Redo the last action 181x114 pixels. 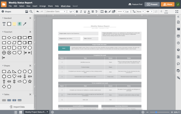[42, 11]
